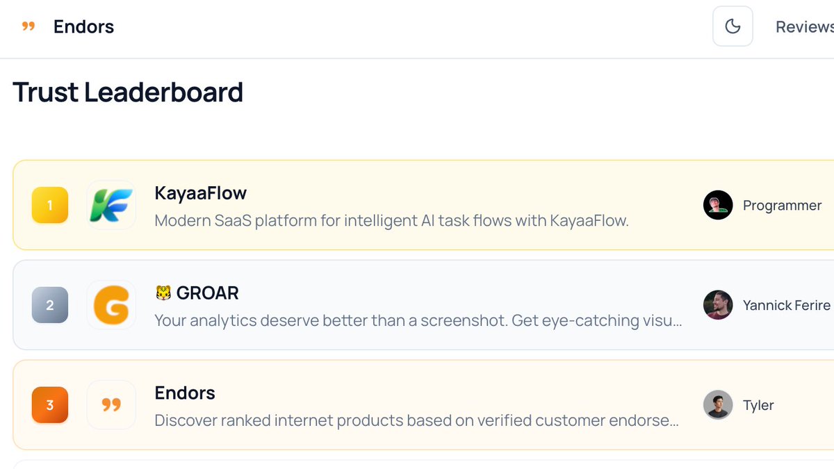Click the Yannick Ferire author name

pyautogui.click(x=787, y=305)
